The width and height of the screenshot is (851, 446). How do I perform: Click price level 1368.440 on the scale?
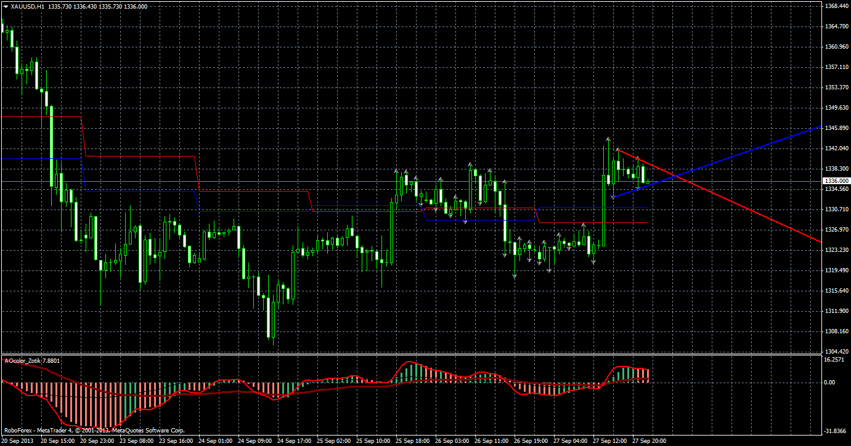point(836,6)
